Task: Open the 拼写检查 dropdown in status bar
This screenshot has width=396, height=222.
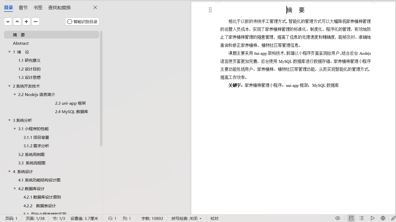Action: coord(187,219)
